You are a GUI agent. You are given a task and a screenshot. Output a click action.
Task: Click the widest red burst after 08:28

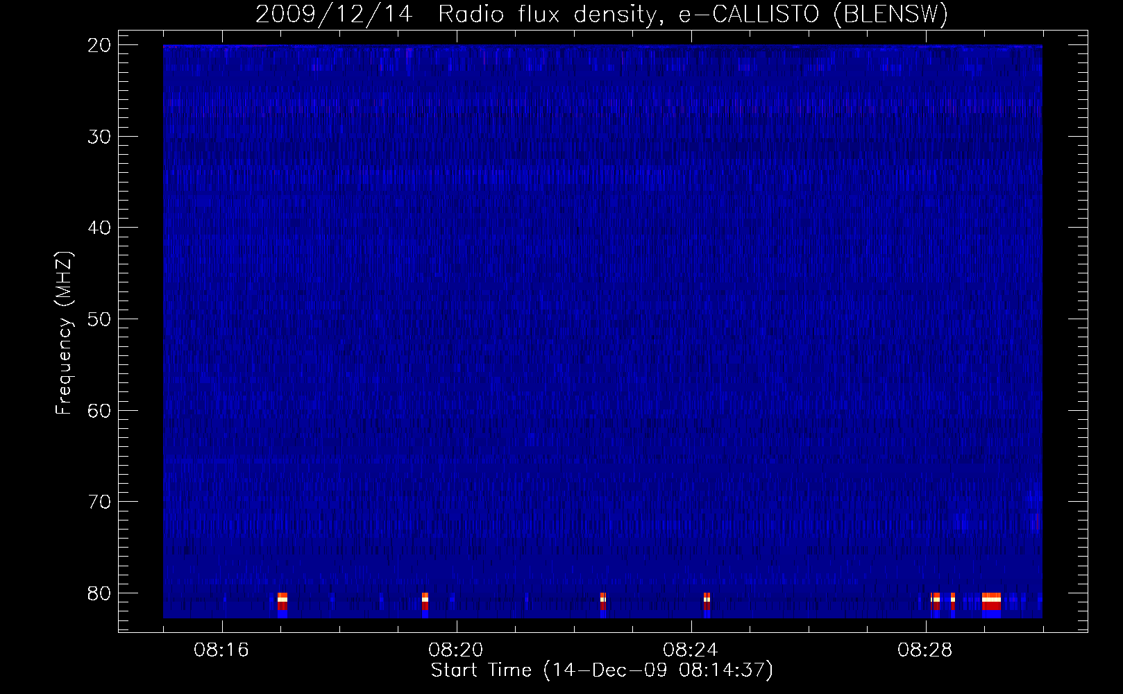click(991, 602)
